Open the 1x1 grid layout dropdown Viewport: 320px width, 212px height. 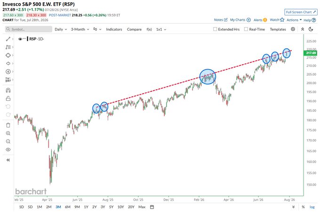[x=161, y=29]
